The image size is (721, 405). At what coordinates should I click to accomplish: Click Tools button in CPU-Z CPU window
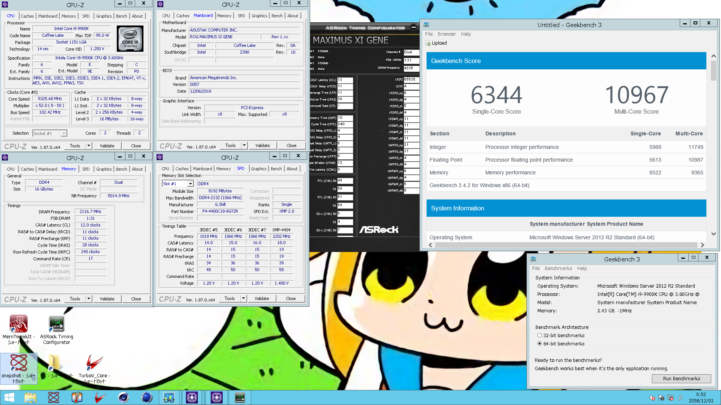[75, 146]
